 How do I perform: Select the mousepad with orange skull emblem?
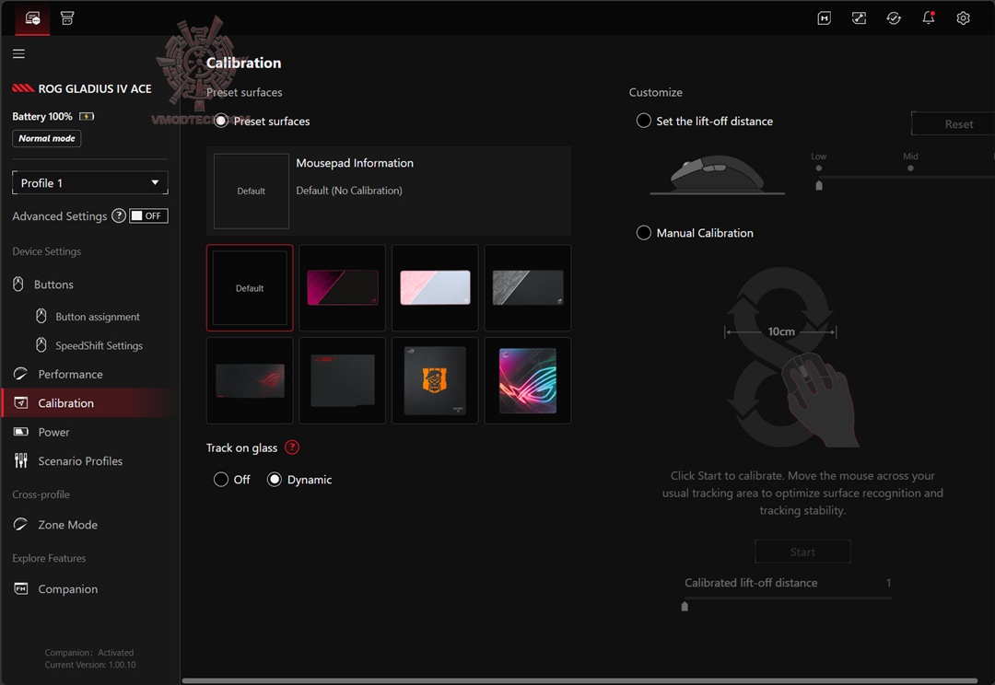[435, 380]
